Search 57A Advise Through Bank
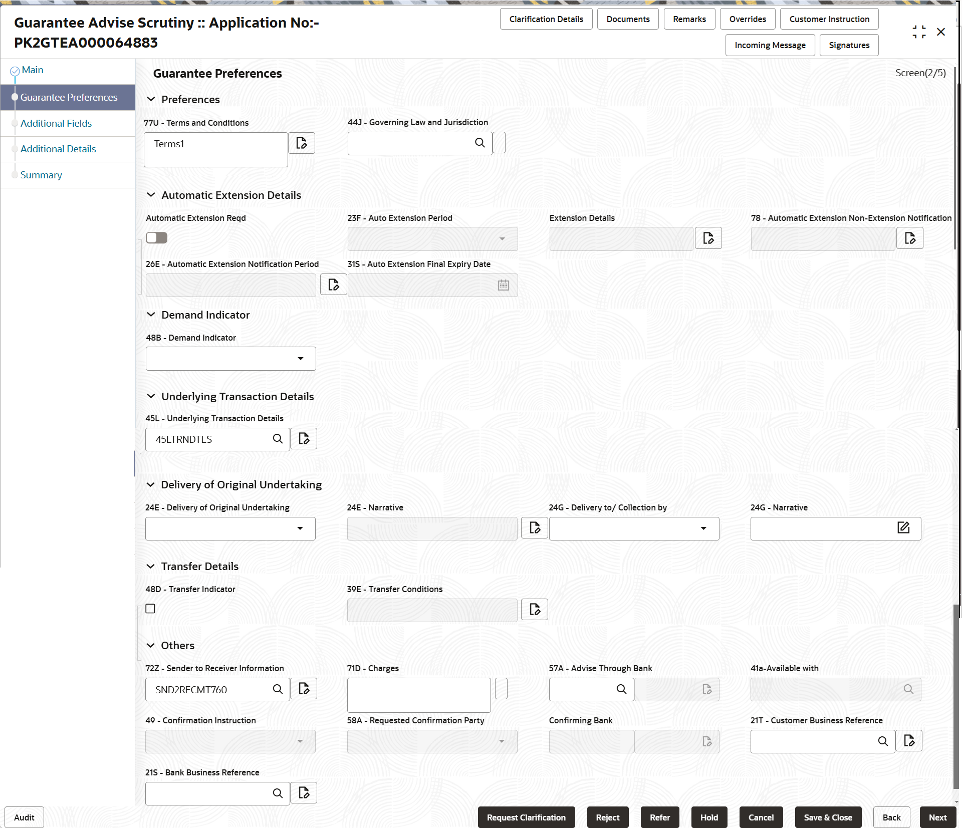The height and width of the screenshot is (828, 962). coord(621,689)
